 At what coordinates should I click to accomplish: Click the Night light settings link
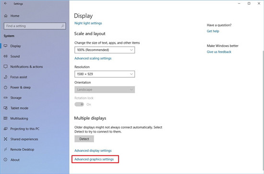point(88,23)
